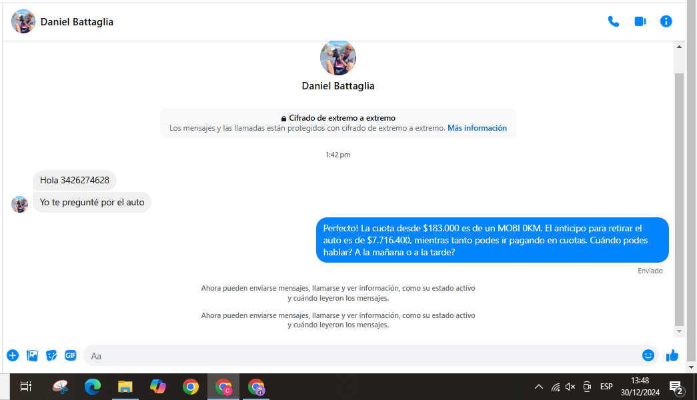Image resolution: width=697 pixels, height=400 pixels.
Task: Select the 'Hola 3426274628' message bubble
Action: point(75,180)
